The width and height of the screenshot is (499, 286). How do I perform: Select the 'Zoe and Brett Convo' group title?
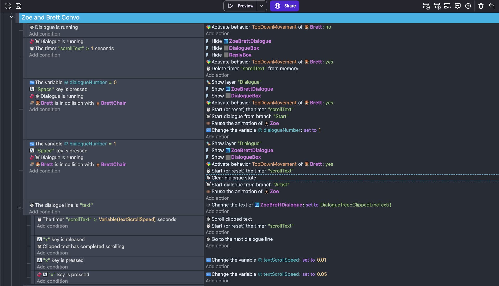(50, 17)
